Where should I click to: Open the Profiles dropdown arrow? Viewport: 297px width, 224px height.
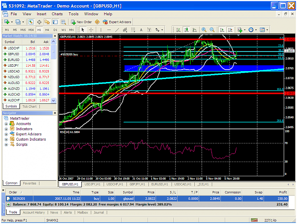23,22
